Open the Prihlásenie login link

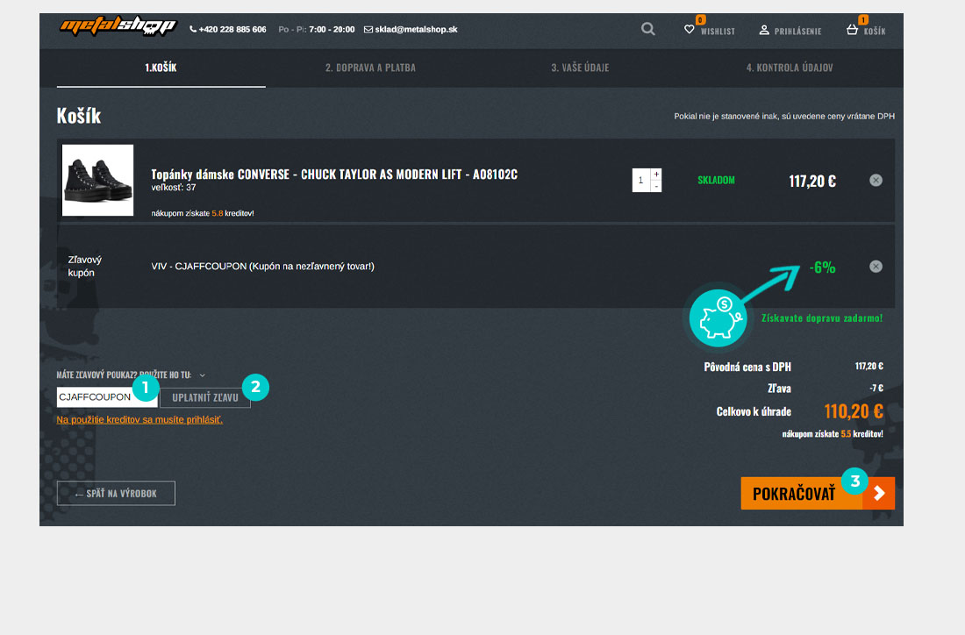coord(797,32)
